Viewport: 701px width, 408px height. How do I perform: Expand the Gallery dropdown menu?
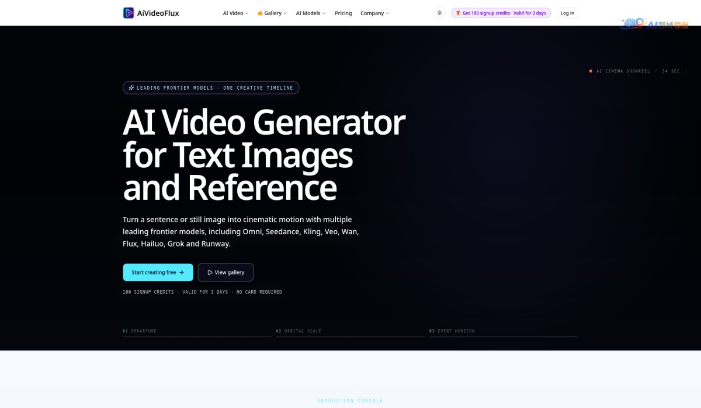272,13
